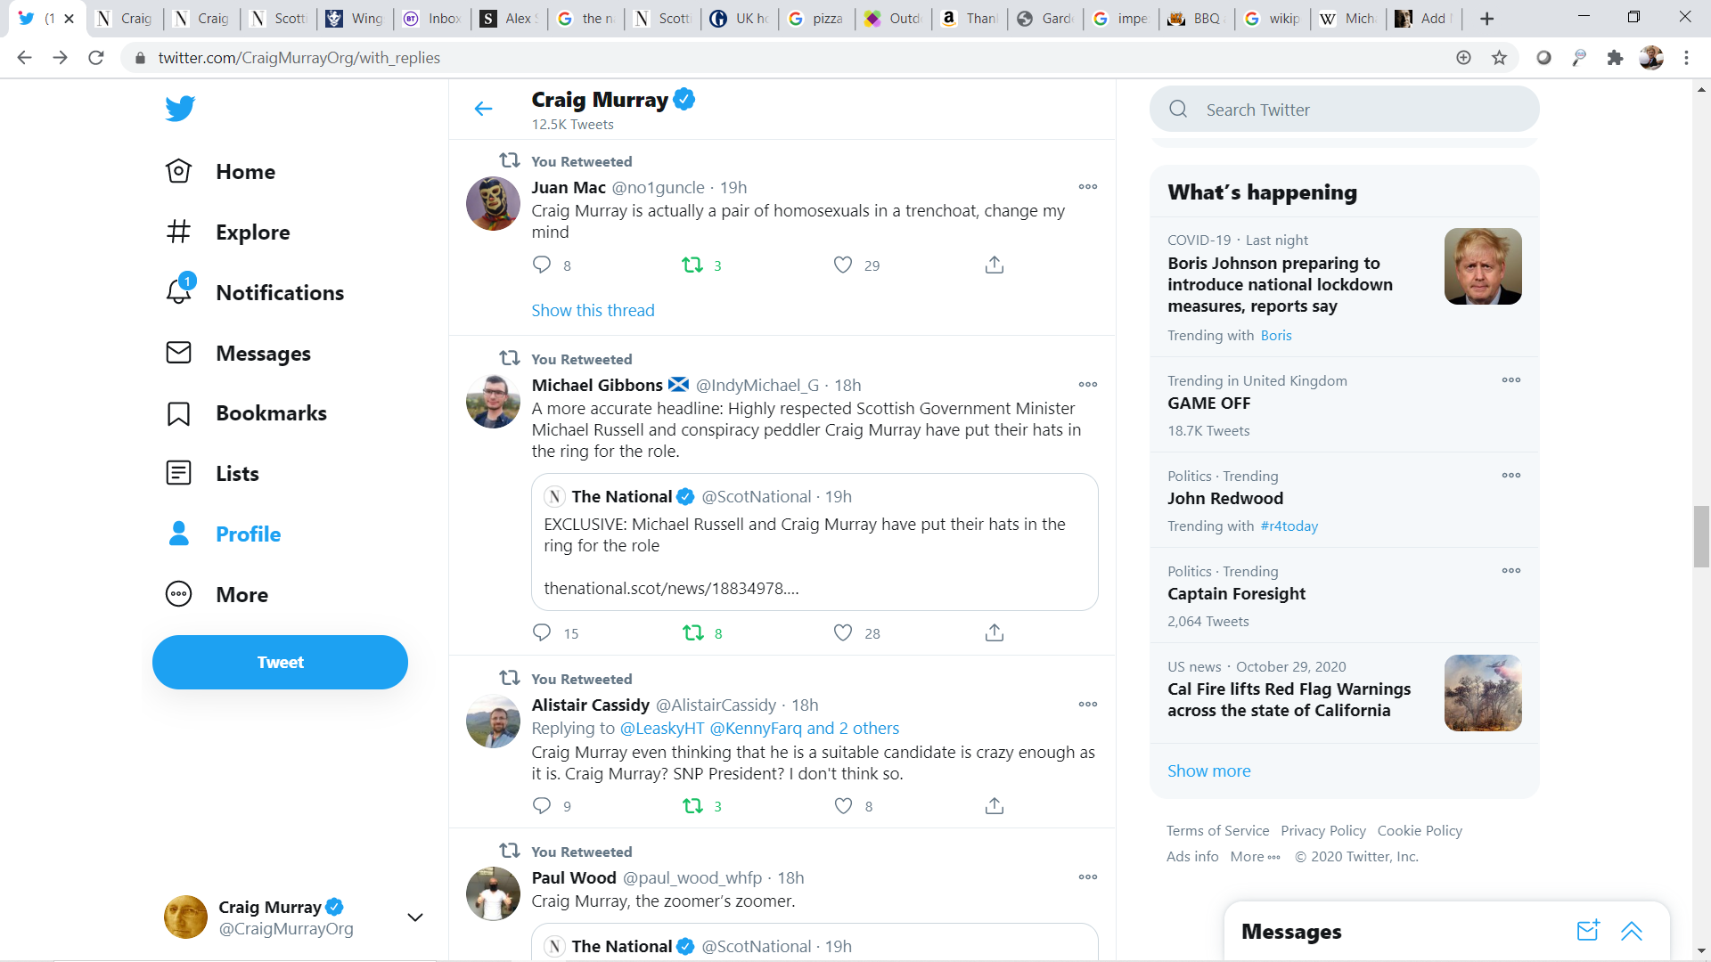Undo retweet on Juan Mac's tweet
Screen dimensions: 1711x962
pos(692,265)
